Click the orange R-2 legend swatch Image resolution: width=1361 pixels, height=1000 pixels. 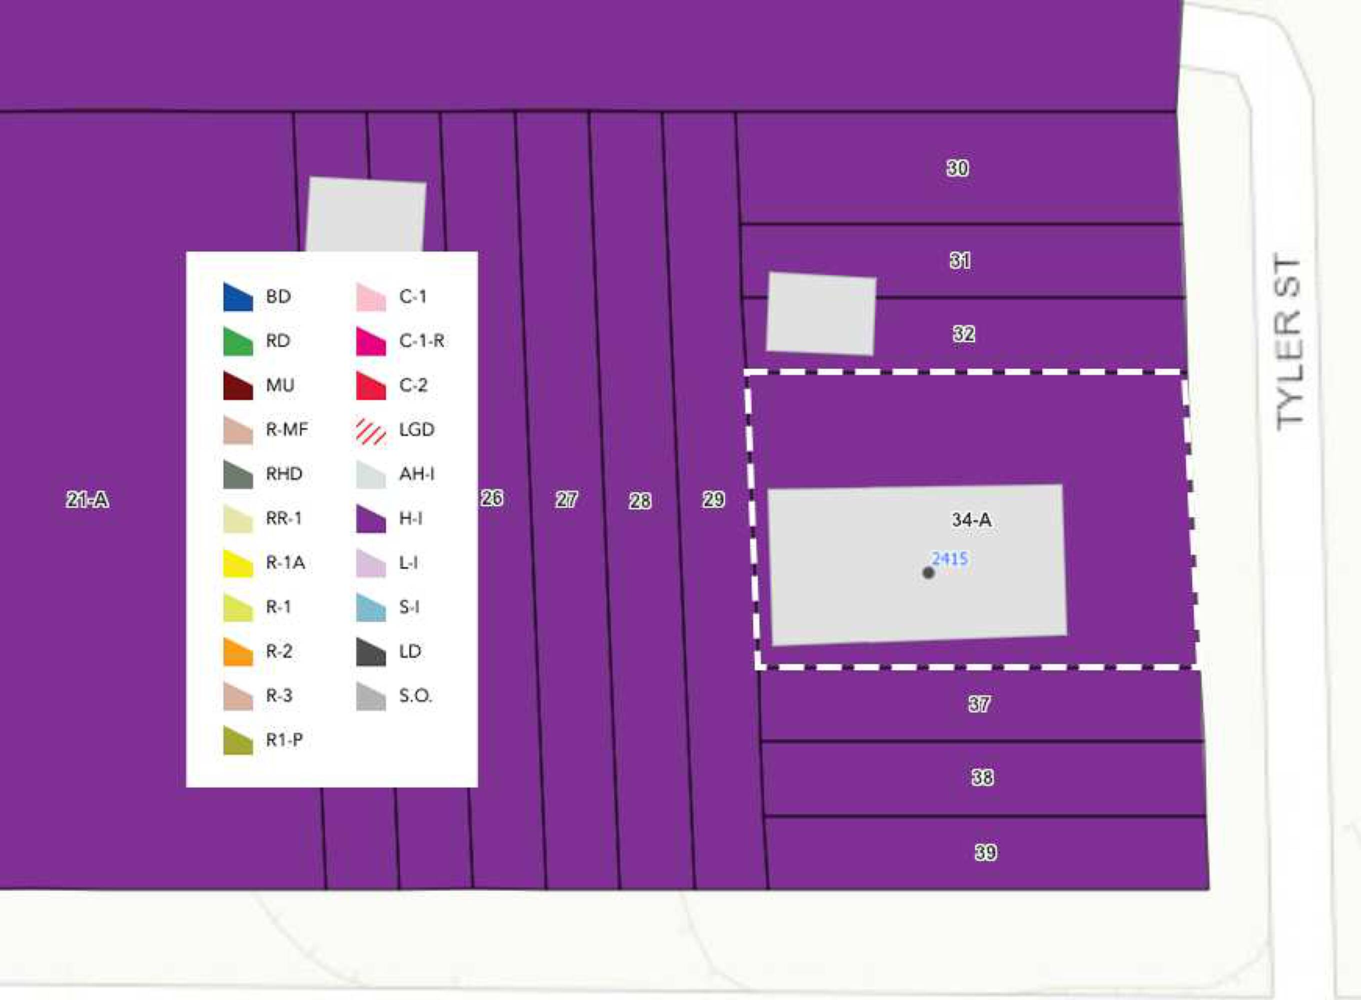pyautogui.click(x=238, y=653)
